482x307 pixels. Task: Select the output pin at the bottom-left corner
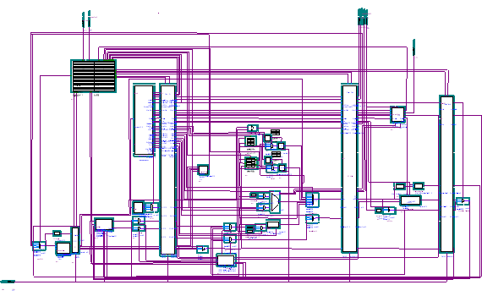8,282
